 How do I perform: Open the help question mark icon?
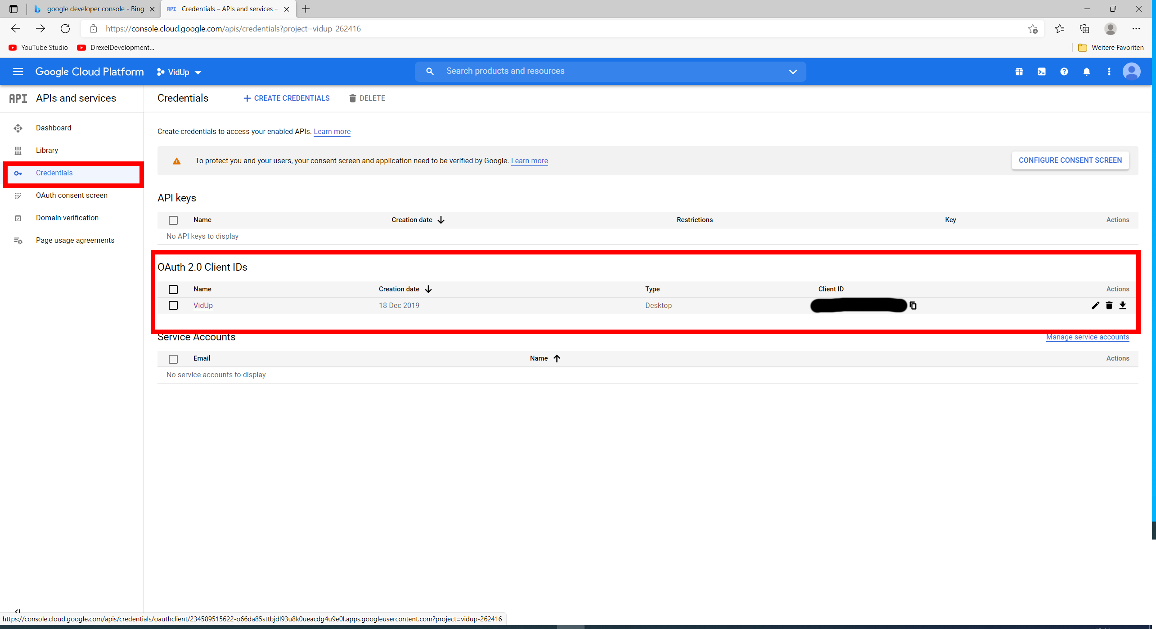(x=1064, y=71)
